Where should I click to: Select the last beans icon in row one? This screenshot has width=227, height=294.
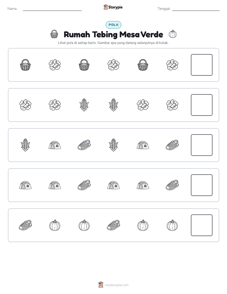(172, 65)
